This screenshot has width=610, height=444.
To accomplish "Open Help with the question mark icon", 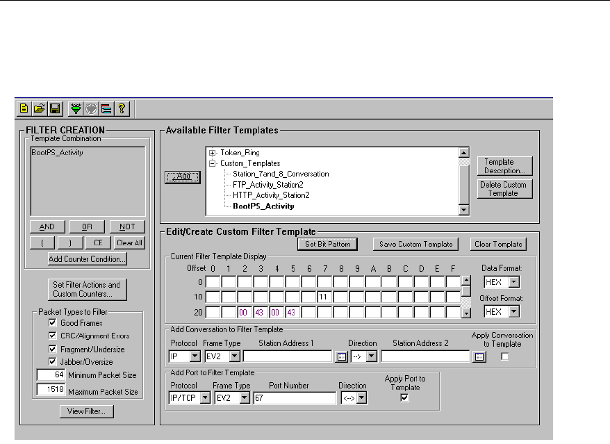I will [x=122, y=108].
